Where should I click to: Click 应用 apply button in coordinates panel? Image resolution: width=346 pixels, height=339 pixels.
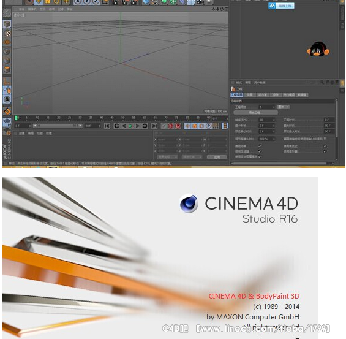pos(217,157)
